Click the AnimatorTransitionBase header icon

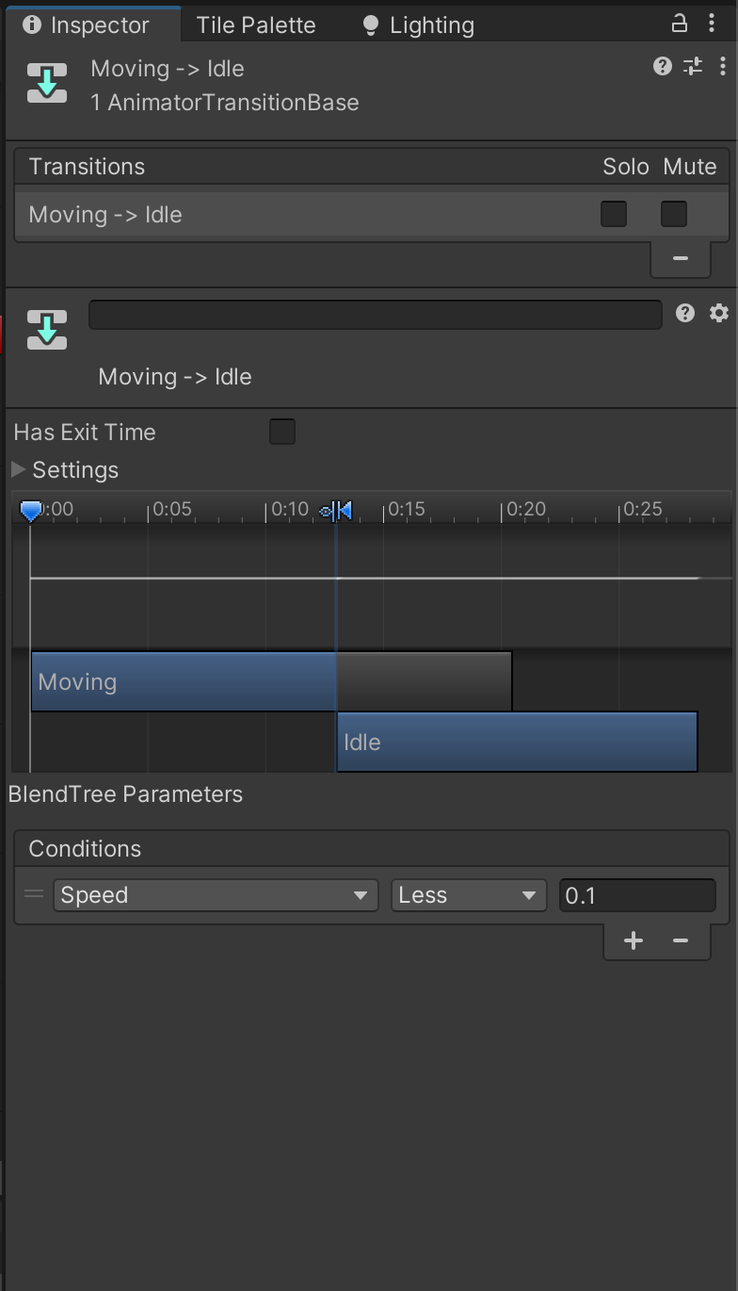click(47, 83)
